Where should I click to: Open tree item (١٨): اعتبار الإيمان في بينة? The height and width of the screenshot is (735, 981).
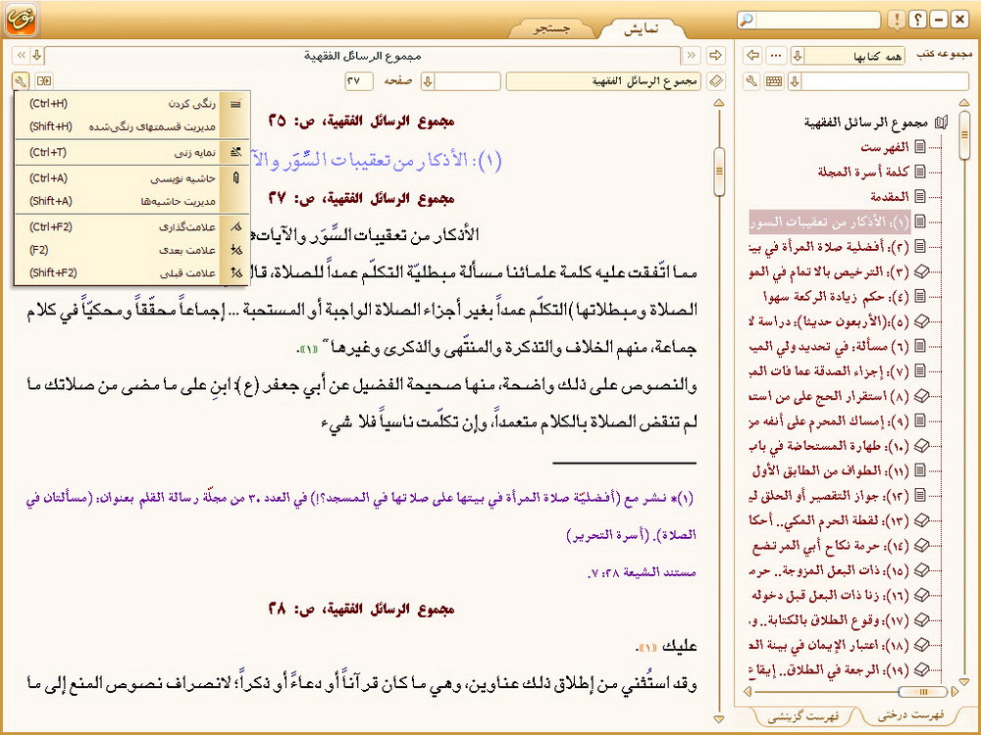[x=829, y=645]
